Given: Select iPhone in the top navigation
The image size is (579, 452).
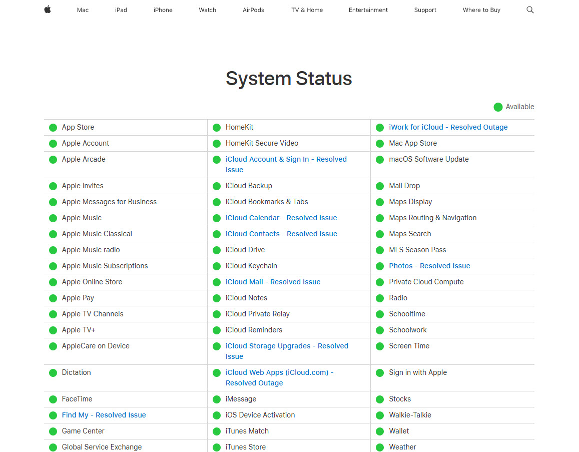Looking at the screenshot, I should point(163,10).
